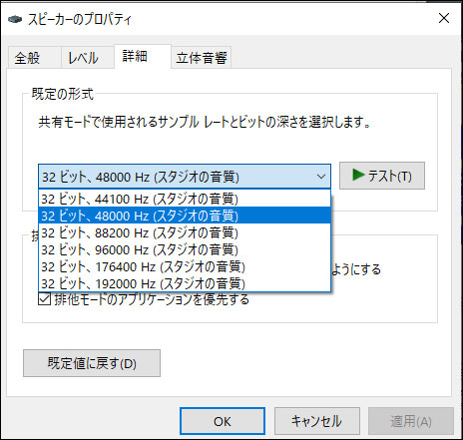Click the キャンセル button
The width and height of the screenshot is (463, 440).
[316, 421]
